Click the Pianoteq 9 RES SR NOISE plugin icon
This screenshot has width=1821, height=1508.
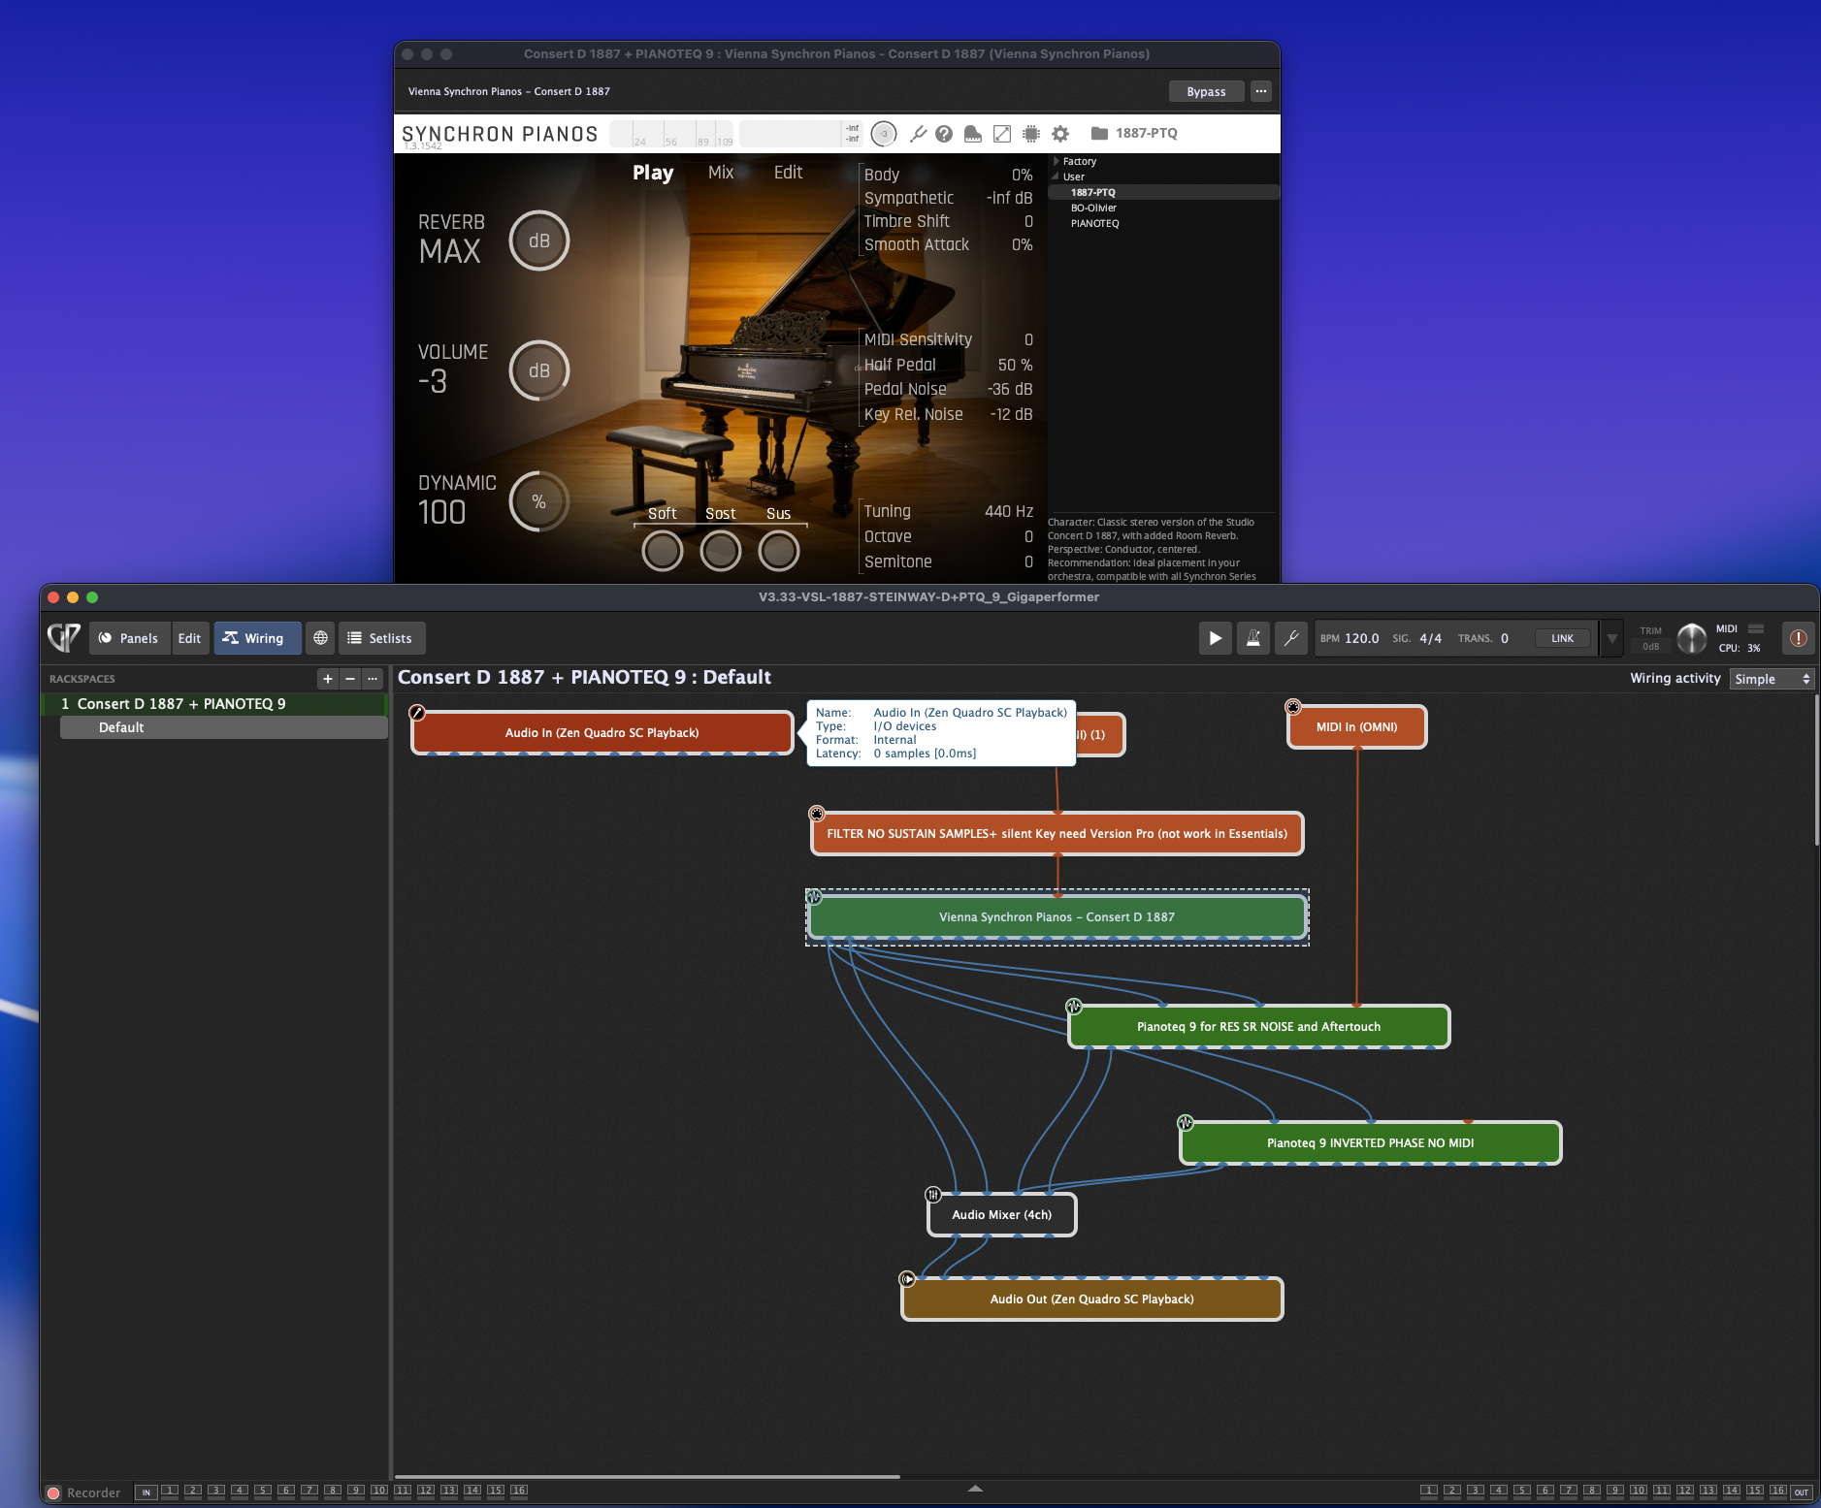(1074, 1007)
